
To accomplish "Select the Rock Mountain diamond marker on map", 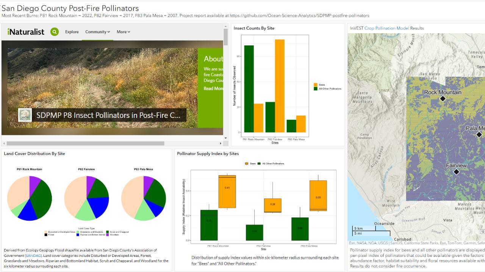I will [x=442, y=98].
